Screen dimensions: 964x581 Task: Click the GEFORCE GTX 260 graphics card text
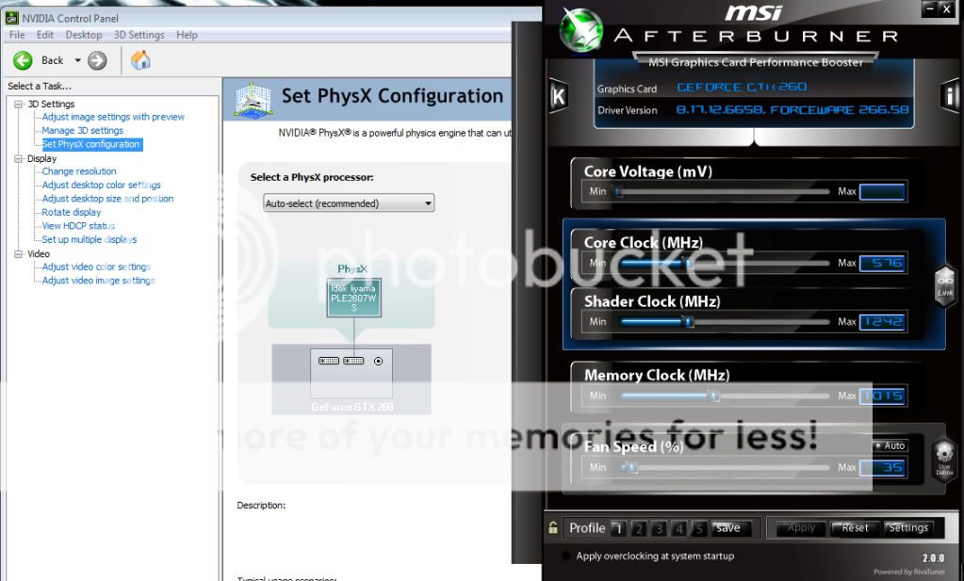742,88
